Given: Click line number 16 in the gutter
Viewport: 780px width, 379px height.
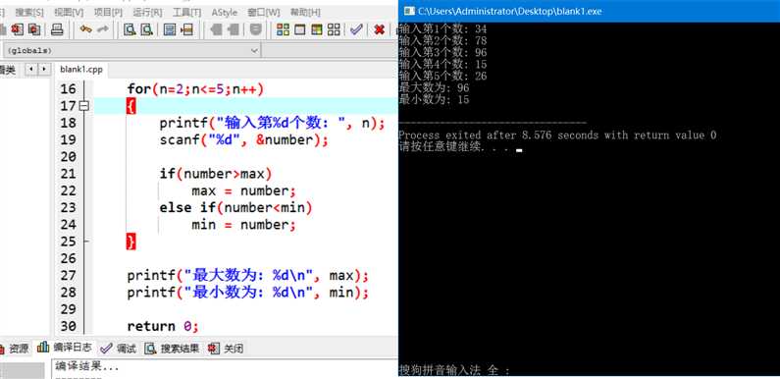Looking at the screenshot, I should tap(68, 89).
